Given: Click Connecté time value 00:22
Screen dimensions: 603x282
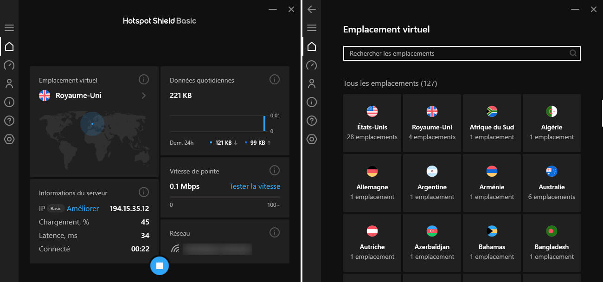Looking at the screenshot, I should pos(140,249).
